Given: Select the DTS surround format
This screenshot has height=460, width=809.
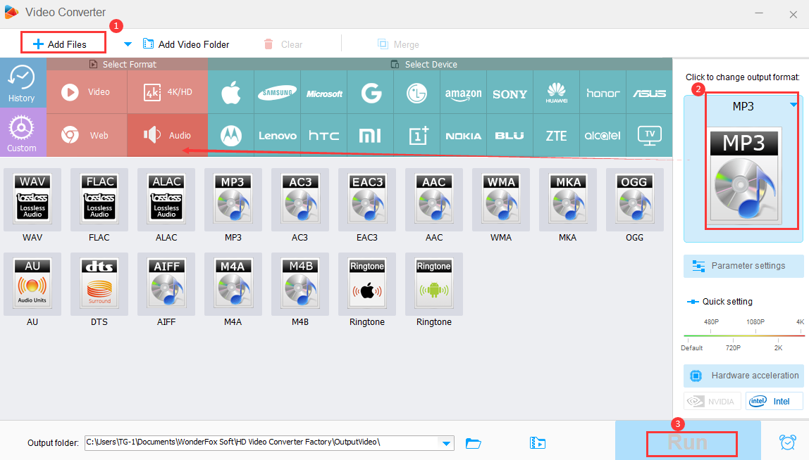Looking at the screenshot, I should click(99, 284).
